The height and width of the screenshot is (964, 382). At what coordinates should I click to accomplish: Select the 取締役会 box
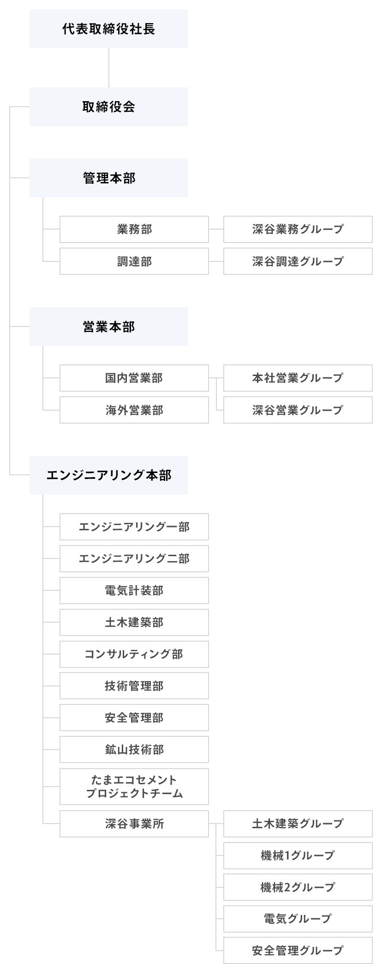108,107
